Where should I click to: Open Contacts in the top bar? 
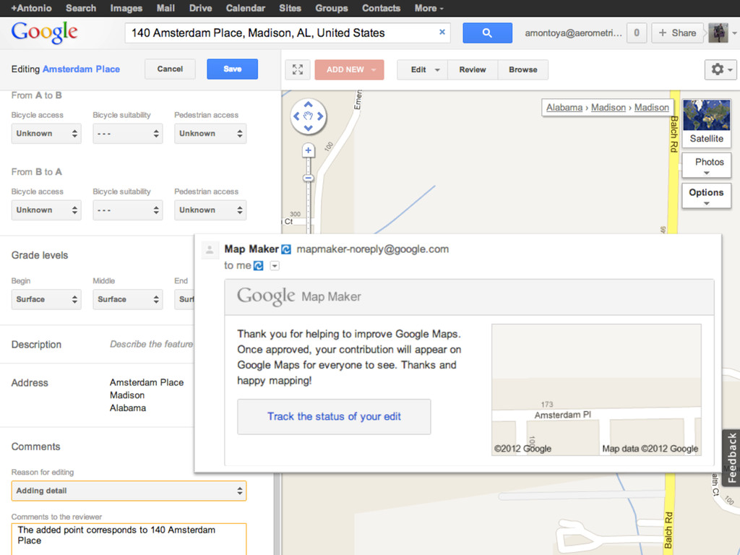click(381, 8)
